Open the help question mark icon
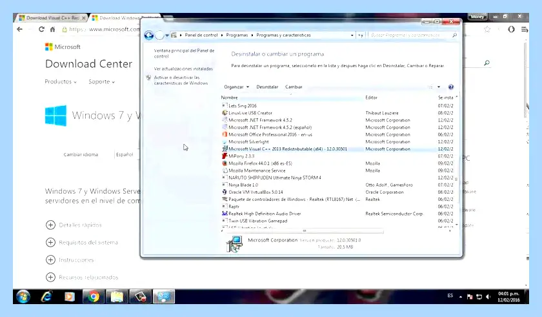Screen dimensions: 542x317 451,87
